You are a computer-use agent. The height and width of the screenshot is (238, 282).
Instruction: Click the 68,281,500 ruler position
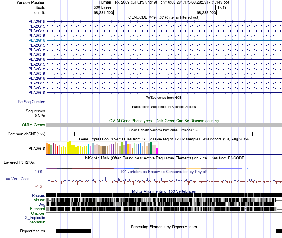pos(103,12)
